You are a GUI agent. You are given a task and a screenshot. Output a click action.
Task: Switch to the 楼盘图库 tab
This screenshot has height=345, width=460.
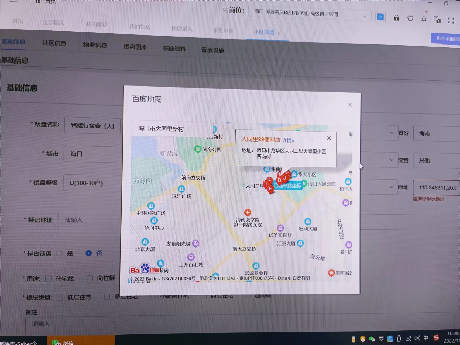[135, 47]
